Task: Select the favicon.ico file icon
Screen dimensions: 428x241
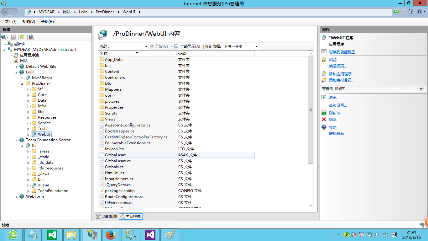Action: click(102, 149)
